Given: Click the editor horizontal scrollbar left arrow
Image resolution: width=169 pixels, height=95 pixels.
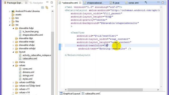Looking at the screenshot, I should [66, 90].
